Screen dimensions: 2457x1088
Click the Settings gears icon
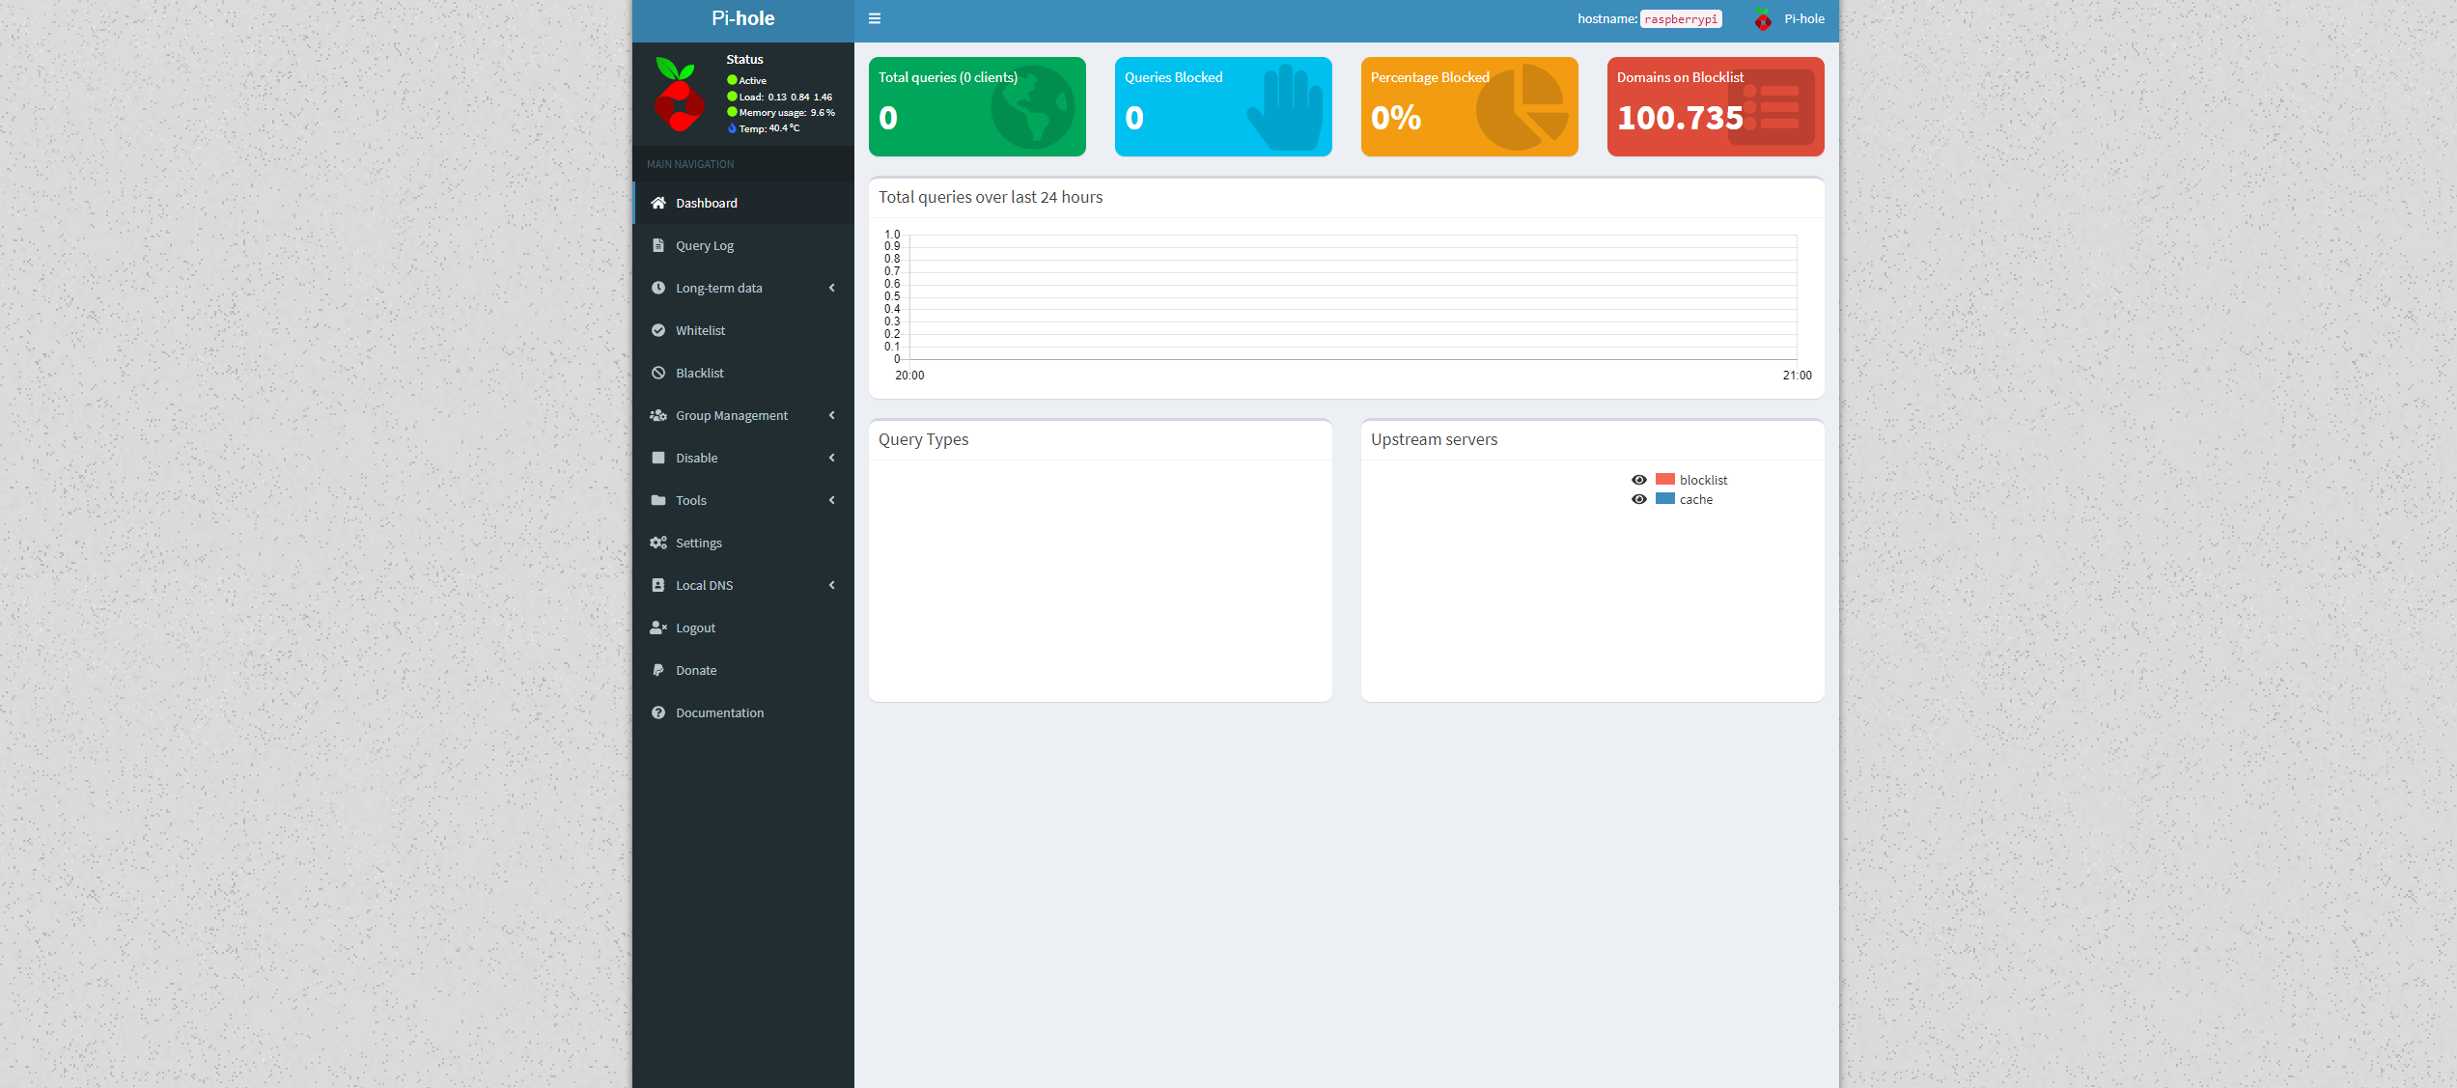pos(658,543)
